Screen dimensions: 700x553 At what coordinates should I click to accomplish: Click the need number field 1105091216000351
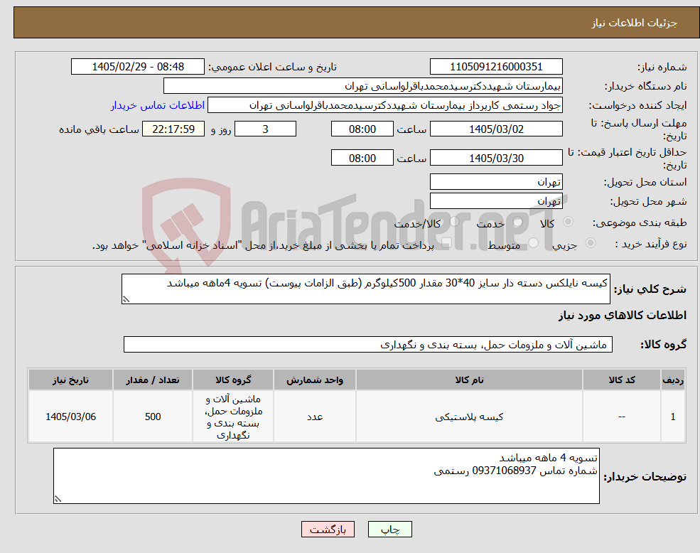pyautogui.click(x=496, y=67)
